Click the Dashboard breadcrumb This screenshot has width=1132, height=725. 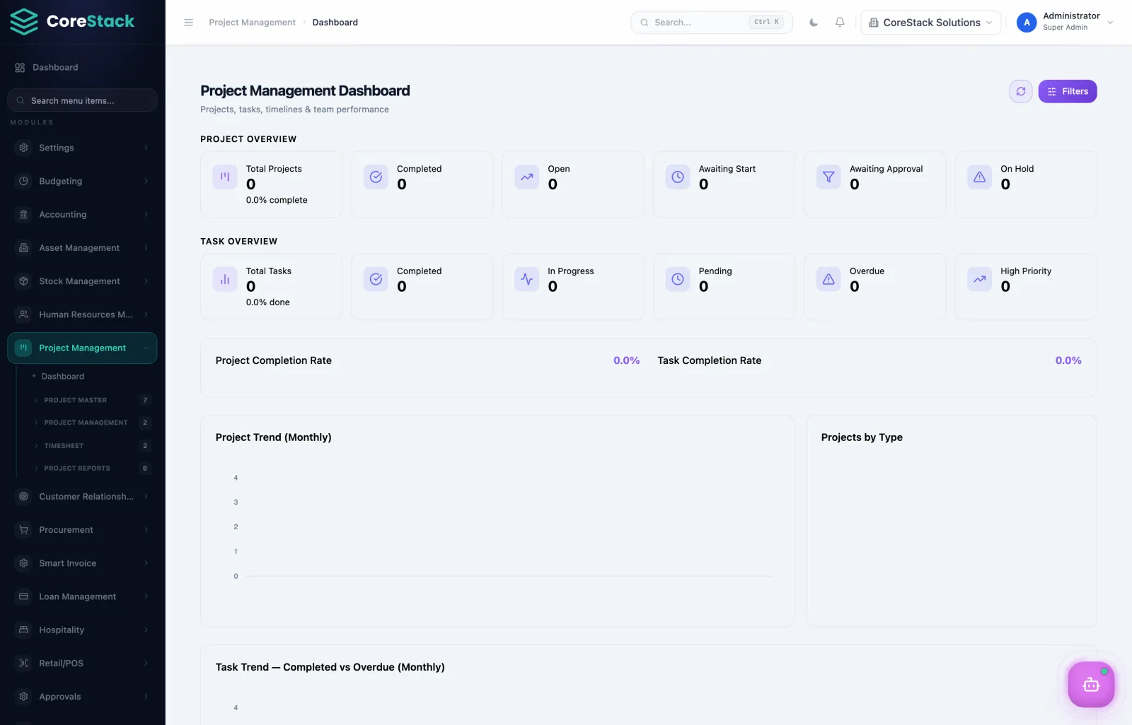pyautogui.click(x=335, y=23)
